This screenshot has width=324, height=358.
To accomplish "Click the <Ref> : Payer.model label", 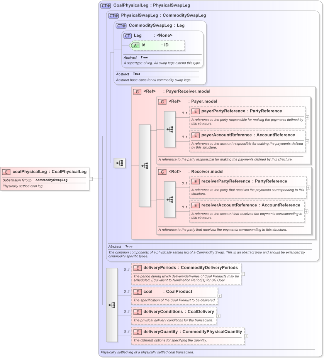I will [193, 101].
